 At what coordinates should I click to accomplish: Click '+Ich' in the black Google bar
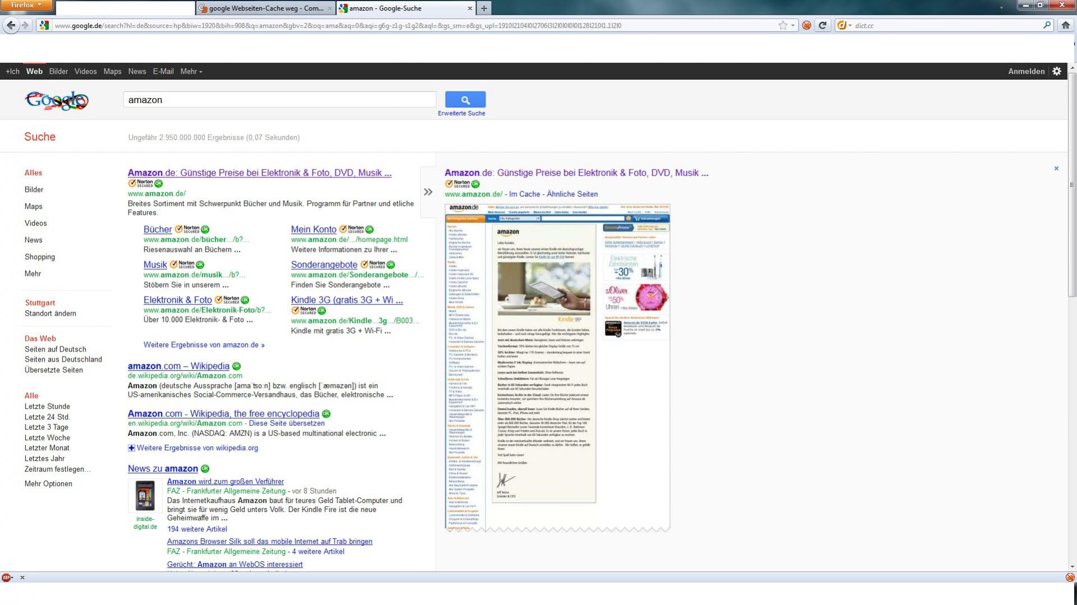(x=12, y=71)
